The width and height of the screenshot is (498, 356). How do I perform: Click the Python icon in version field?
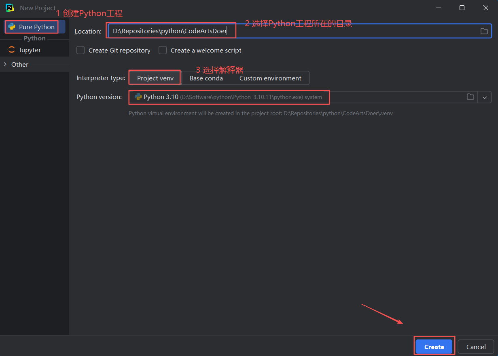(x=138, y=97)
